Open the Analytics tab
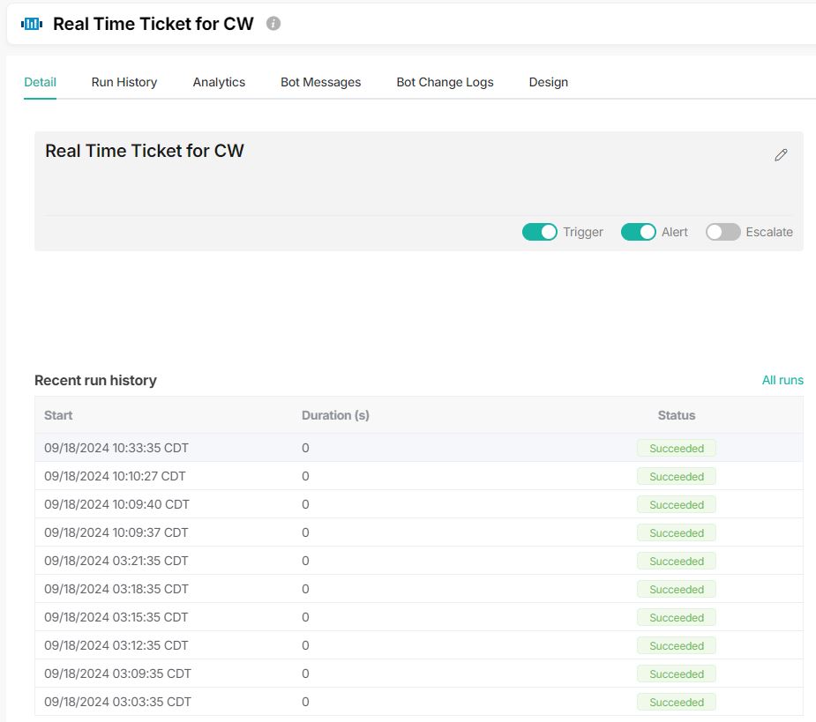The image size is (816, 722). point(219,82)
